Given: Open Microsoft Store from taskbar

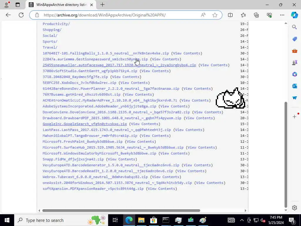Looking at the screenshot, I should [x=153, y=220].
